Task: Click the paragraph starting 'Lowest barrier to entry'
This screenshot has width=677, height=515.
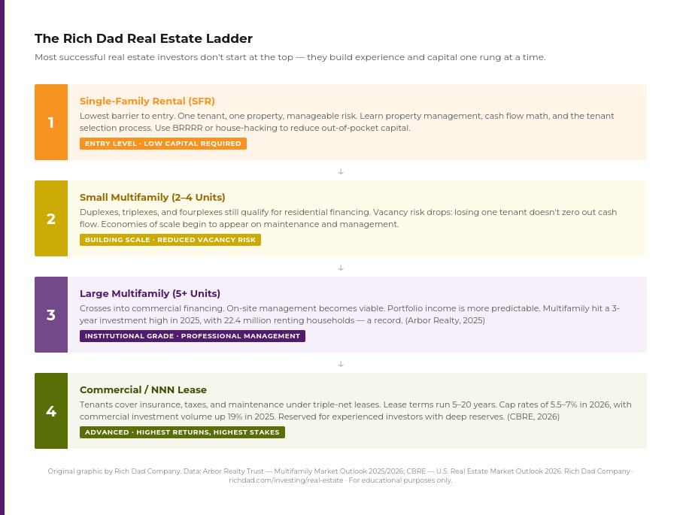Action: (347, 122)
